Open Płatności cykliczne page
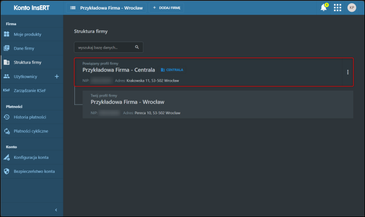The height and width of the screenshot is (217, 365). [31, 131]
